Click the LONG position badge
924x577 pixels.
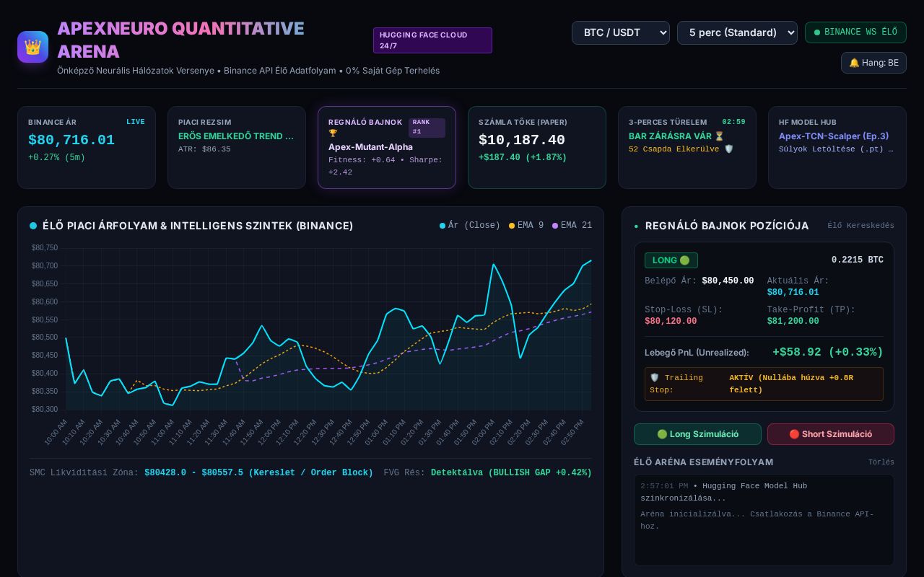click(x=671, y=260)
